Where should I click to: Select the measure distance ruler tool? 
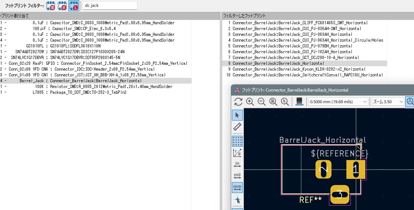(237, 127)
